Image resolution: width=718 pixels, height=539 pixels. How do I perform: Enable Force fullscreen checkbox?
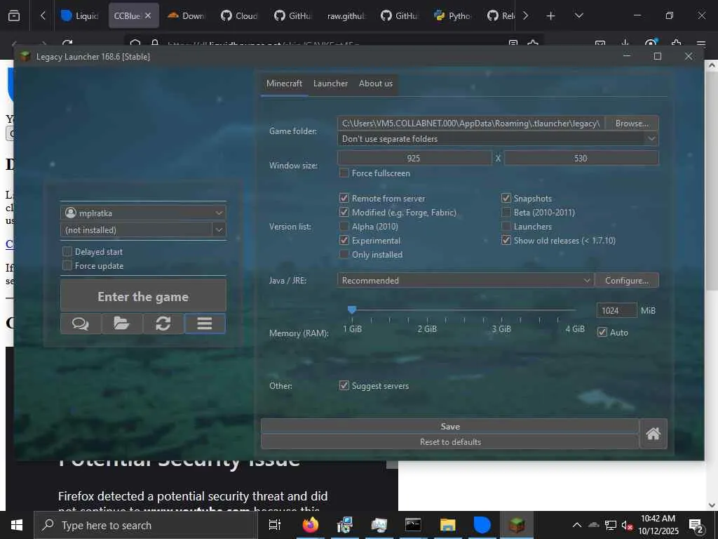[x=344, y=173]
